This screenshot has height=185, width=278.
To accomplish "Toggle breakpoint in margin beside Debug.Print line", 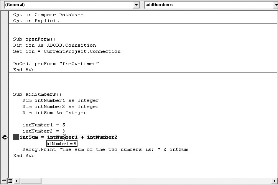I will [x=5, y=149].
